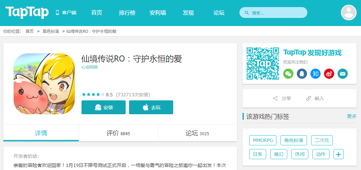Click the Weibo follow icon
Screen dimensions: 361x170
coord(329,74)
